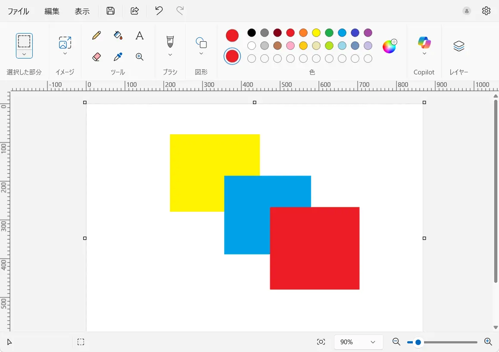Open the ファイル menu

(x=18, y=11)
